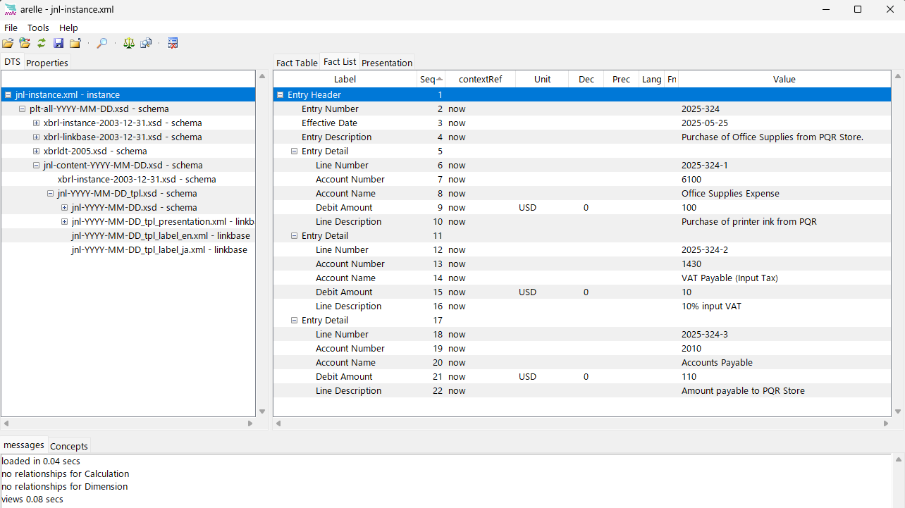Open the Help menu
Screen dimensions: 905x508
pyautogui.click(x=68, y=27)
